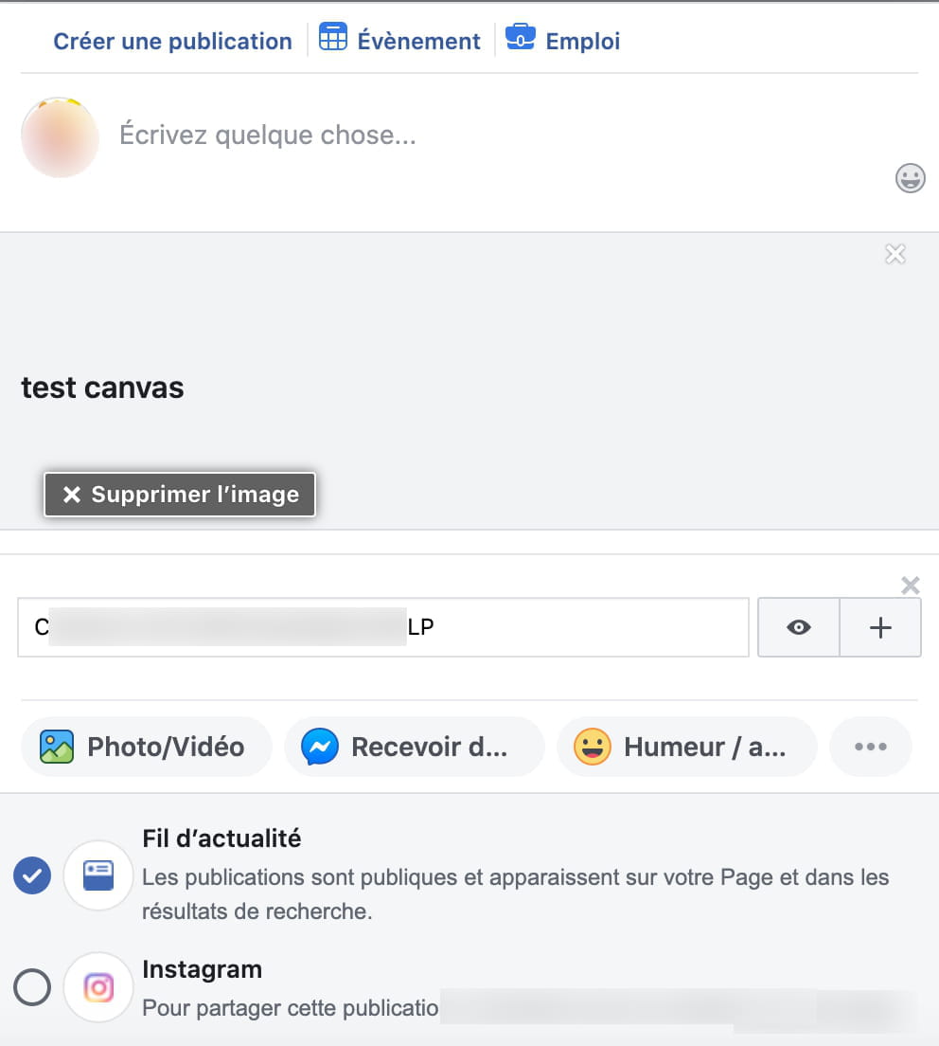Open the emoji picker smiley icon
Screen dimensions: 939x1046
coord(910,178)
